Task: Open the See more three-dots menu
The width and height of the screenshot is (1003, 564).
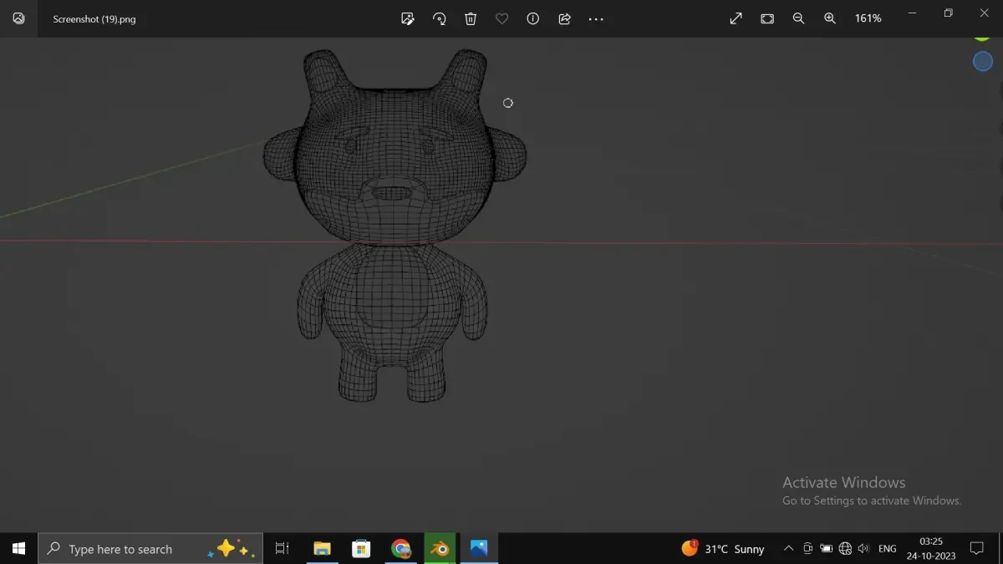Action: pyautogui.click(x=596, y=18)
